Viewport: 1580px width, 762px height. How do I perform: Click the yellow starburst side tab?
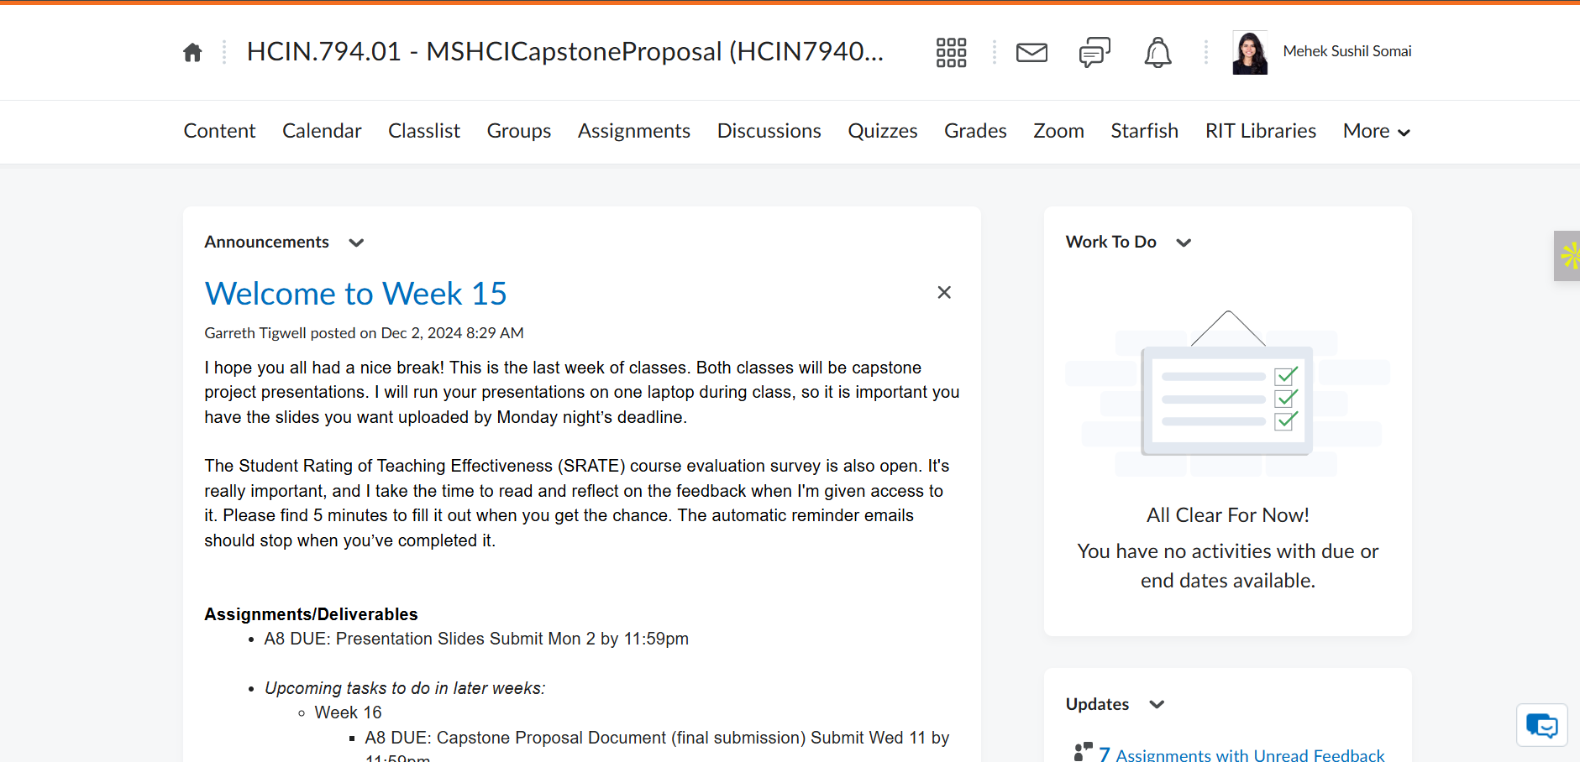point(1567,255)
